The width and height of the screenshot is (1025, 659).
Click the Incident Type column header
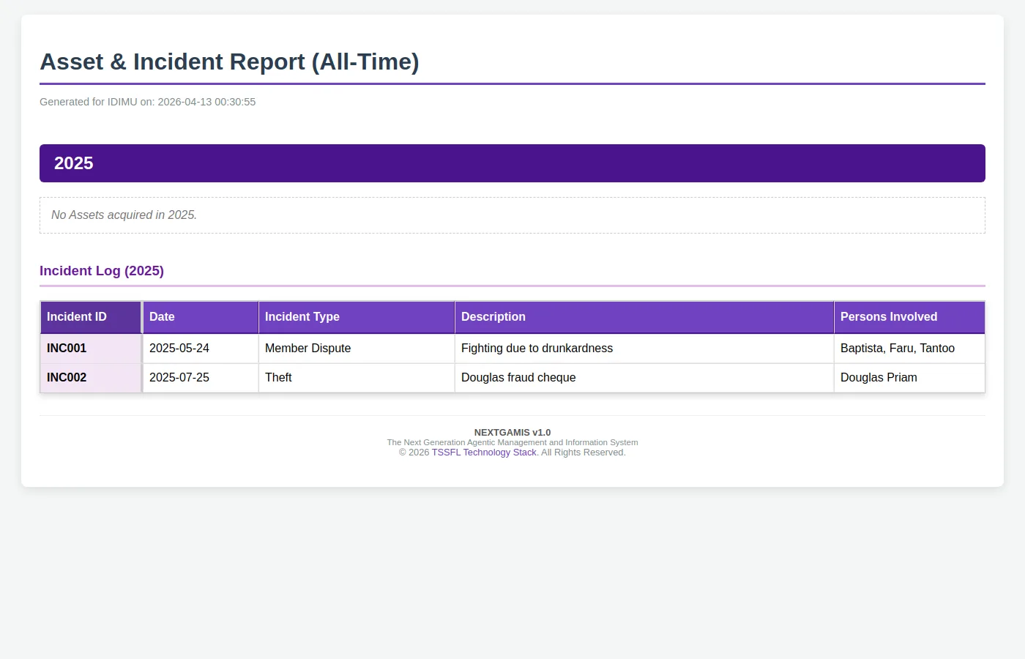tap(357, 317)
